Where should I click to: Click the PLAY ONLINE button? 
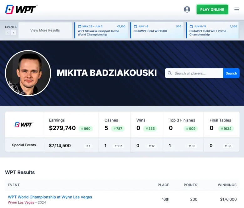tap(212, 9)
